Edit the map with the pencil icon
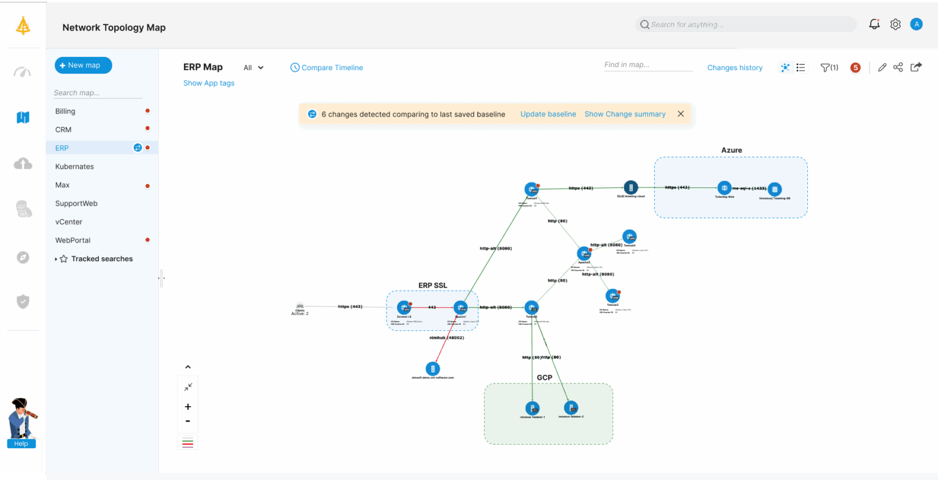 (882, 68)
